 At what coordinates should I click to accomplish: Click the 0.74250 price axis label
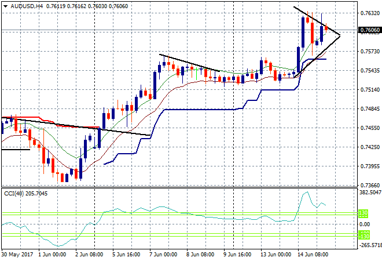[x=370, y=147]
